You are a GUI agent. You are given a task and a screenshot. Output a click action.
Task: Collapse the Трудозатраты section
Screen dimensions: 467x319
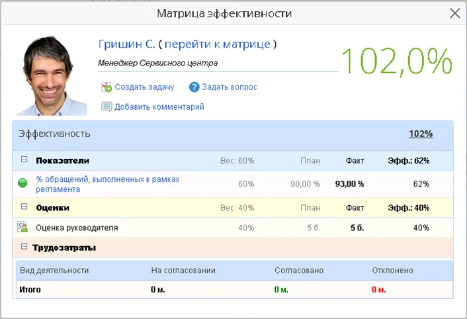click(24, 246)
